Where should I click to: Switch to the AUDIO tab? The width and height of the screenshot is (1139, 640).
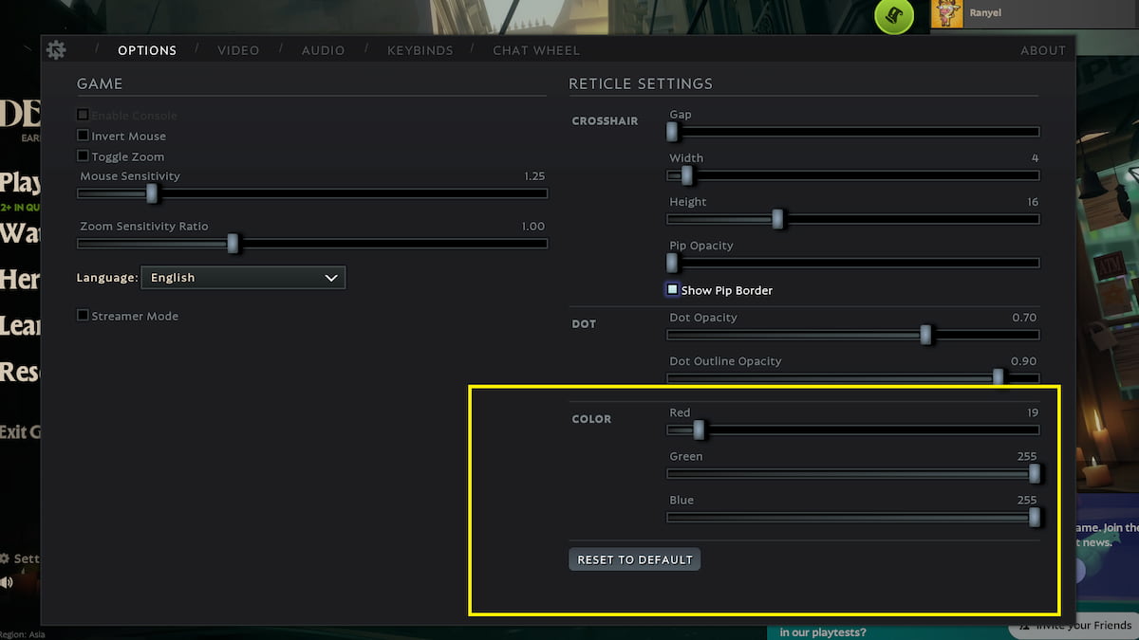point(323,50)
